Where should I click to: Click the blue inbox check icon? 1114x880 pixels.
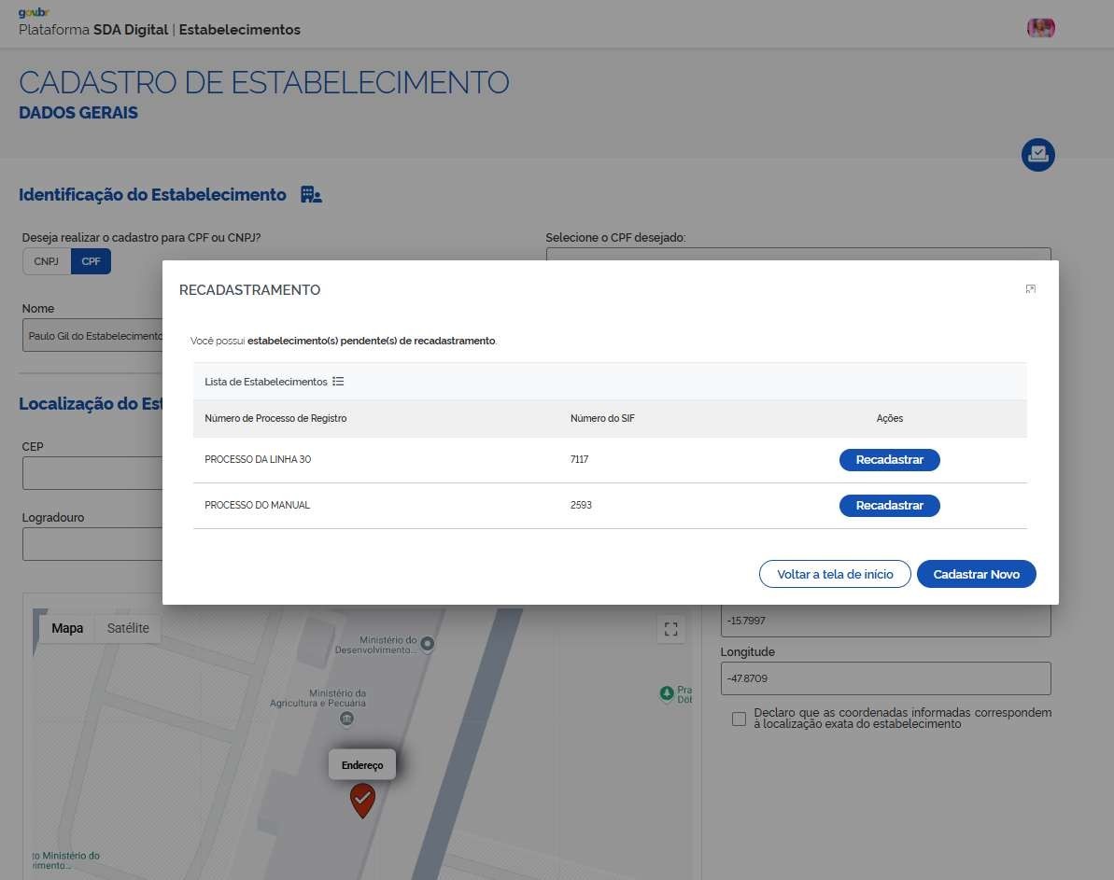1037,155
